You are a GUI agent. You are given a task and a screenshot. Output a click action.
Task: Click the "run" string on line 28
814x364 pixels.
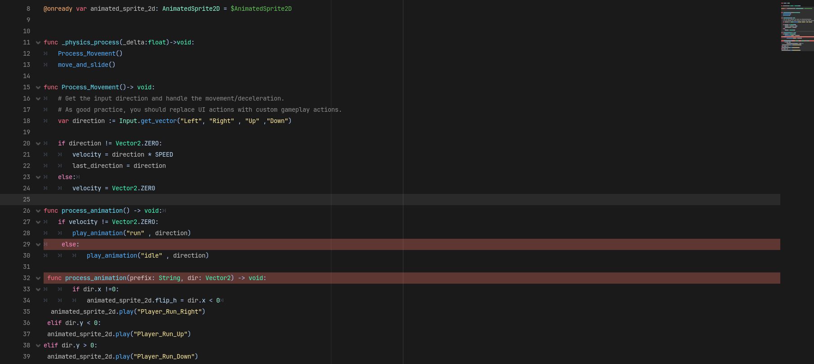[x=135, y=233]
